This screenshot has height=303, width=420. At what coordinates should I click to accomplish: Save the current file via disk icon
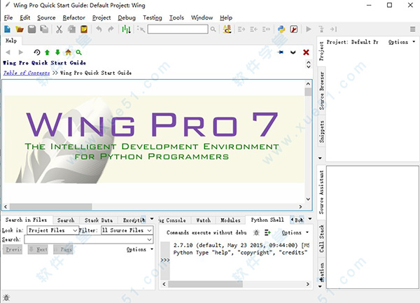(32, 29)
